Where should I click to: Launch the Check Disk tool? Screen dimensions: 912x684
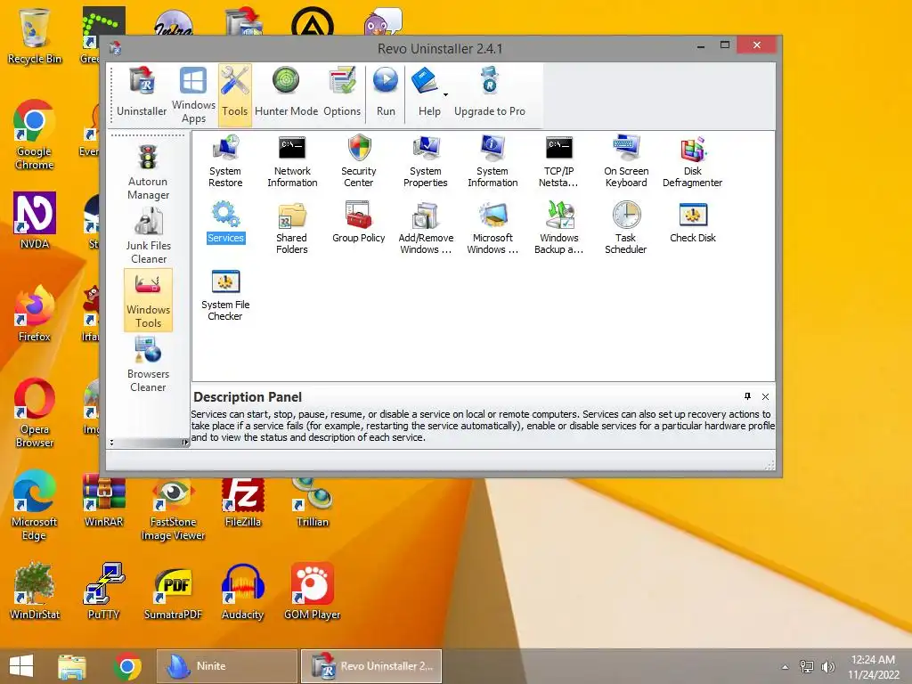[x=692, y=222]
